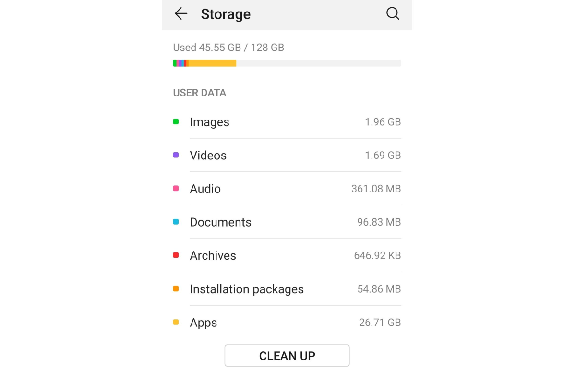Open the Documents storage entry
This screenshot has width=576, height=384.
[287, 222]
